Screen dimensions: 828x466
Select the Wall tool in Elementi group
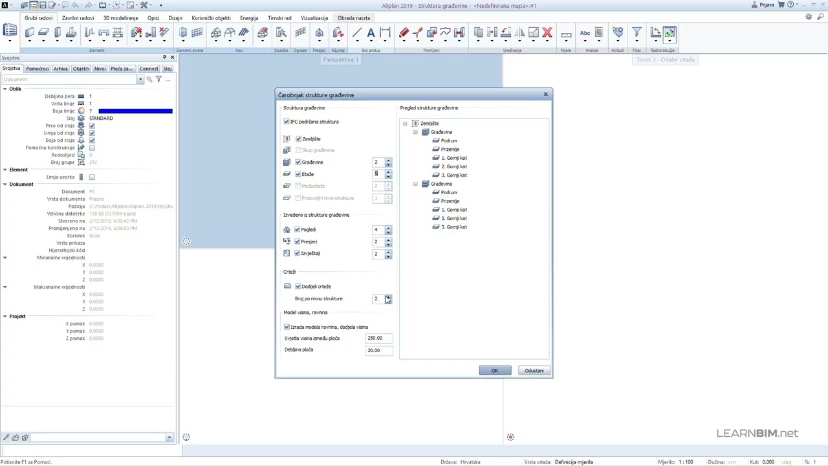30,32
